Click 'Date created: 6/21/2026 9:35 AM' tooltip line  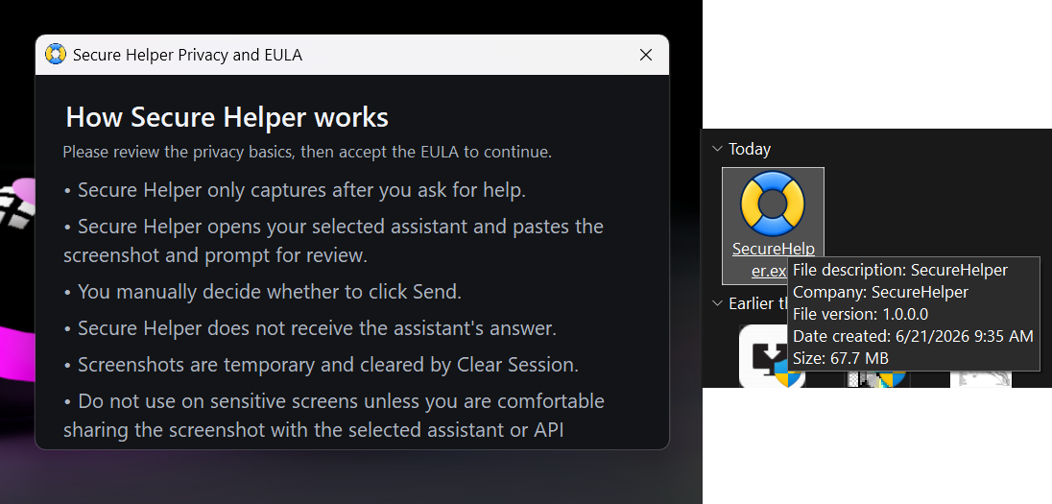(x=913, y=336)
